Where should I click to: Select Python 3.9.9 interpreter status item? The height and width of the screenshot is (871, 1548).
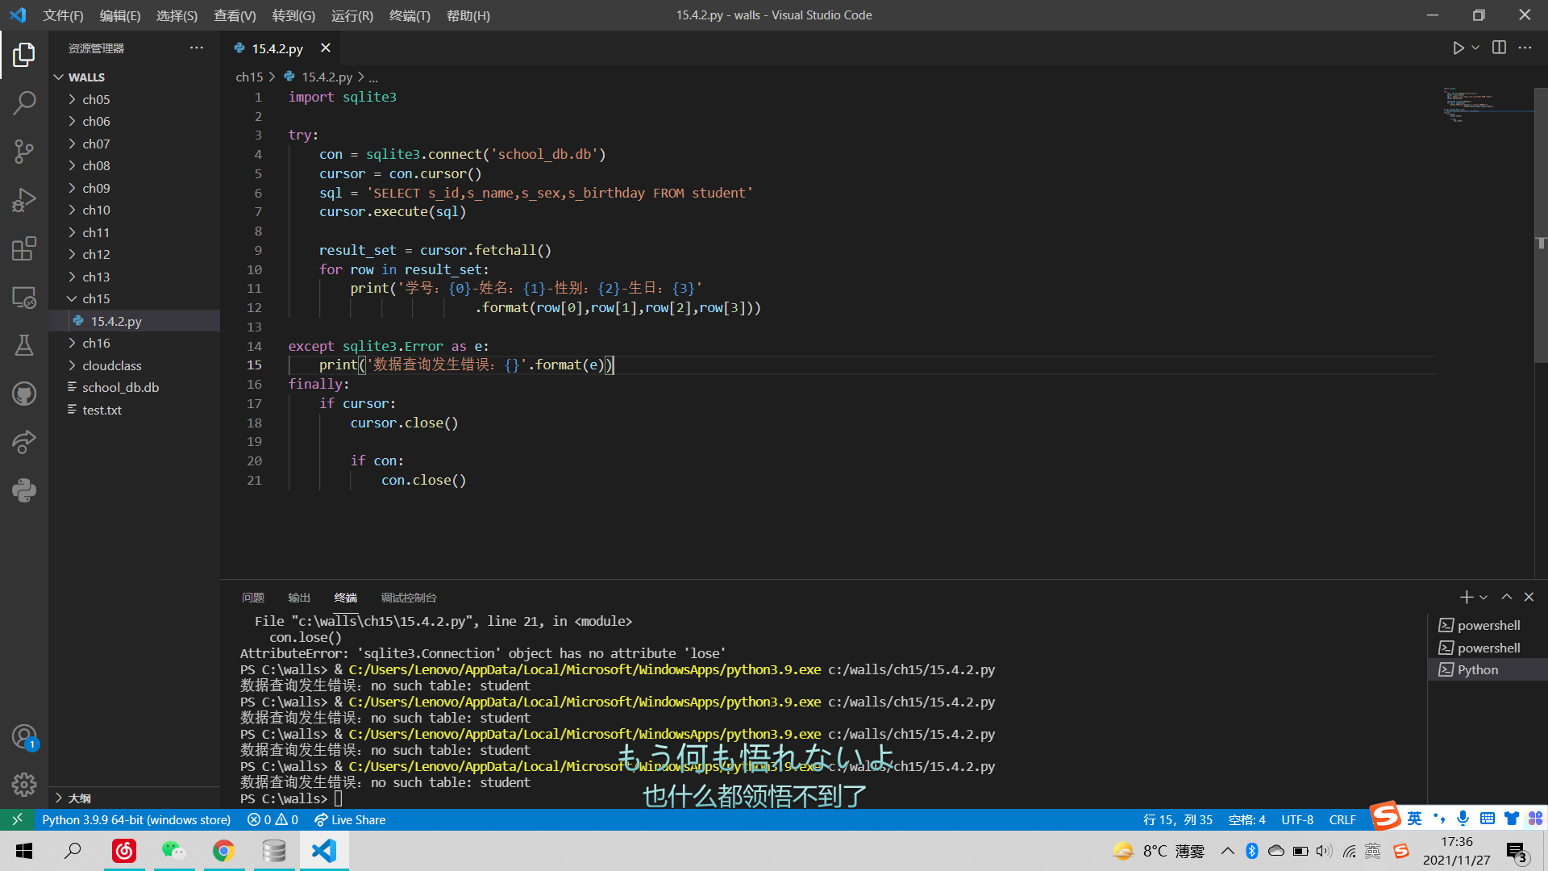click(136, 819)
